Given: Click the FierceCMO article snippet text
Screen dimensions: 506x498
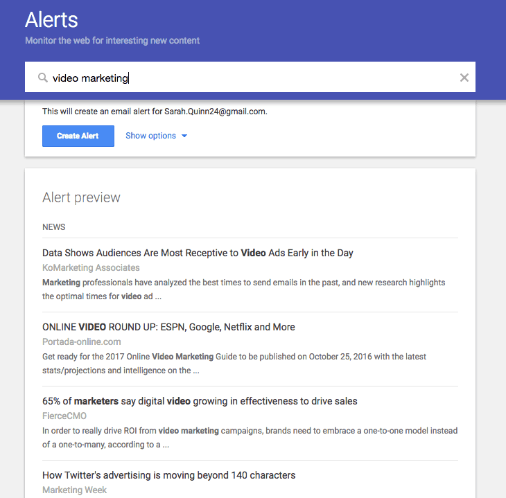Looking at the screenshot, I should coord(250,438).
